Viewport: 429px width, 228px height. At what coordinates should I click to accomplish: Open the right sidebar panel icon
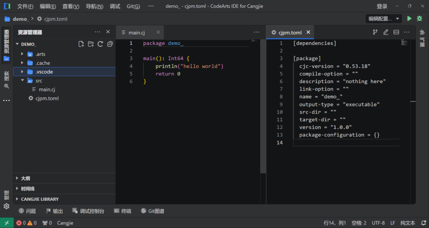(x=422, y=38)
